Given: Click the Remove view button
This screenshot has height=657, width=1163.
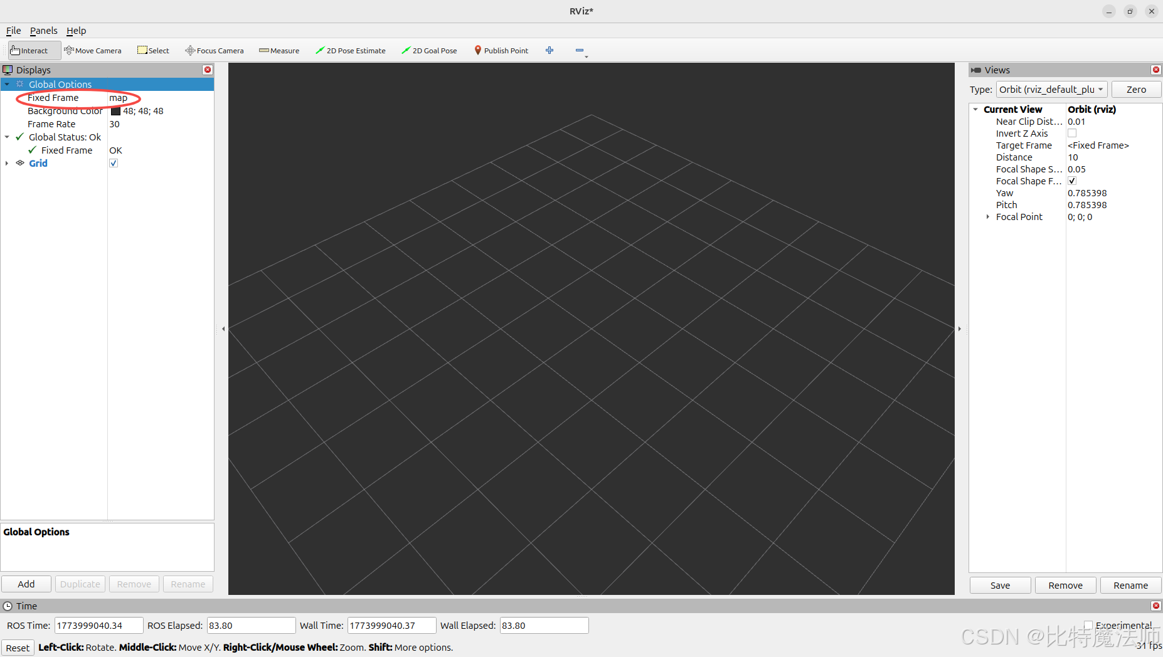Looking at the screenshot, I should pyautogui.click(x=1065, y=585).
